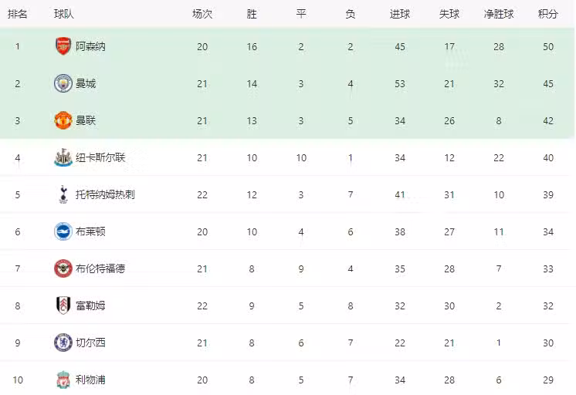The height and width of the screenshot is (395, 576).
Task: Click the Liverpool club crest icon
Action: tap(63, 380)
